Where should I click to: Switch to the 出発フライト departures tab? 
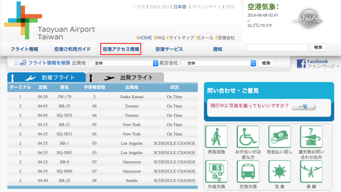[x=125, y=77]
